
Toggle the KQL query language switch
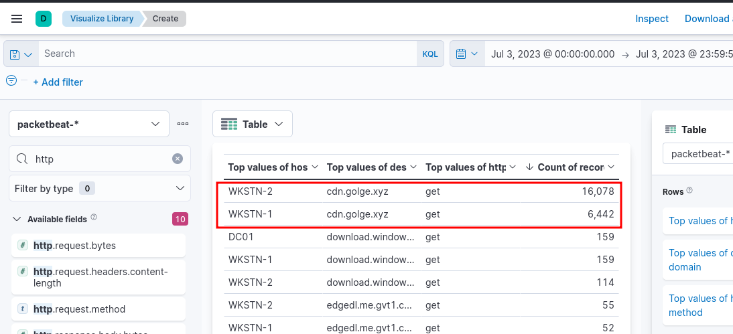(429, 54)
